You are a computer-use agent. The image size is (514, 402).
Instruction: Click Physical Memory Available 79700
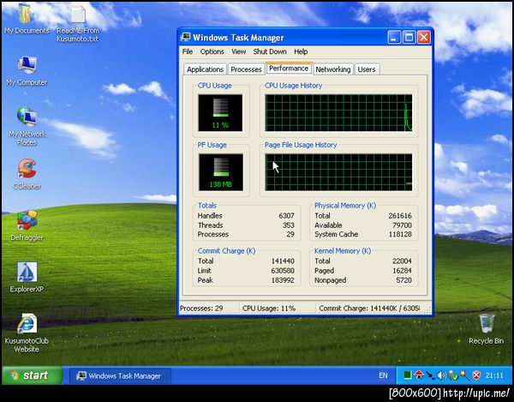(402, 225)
